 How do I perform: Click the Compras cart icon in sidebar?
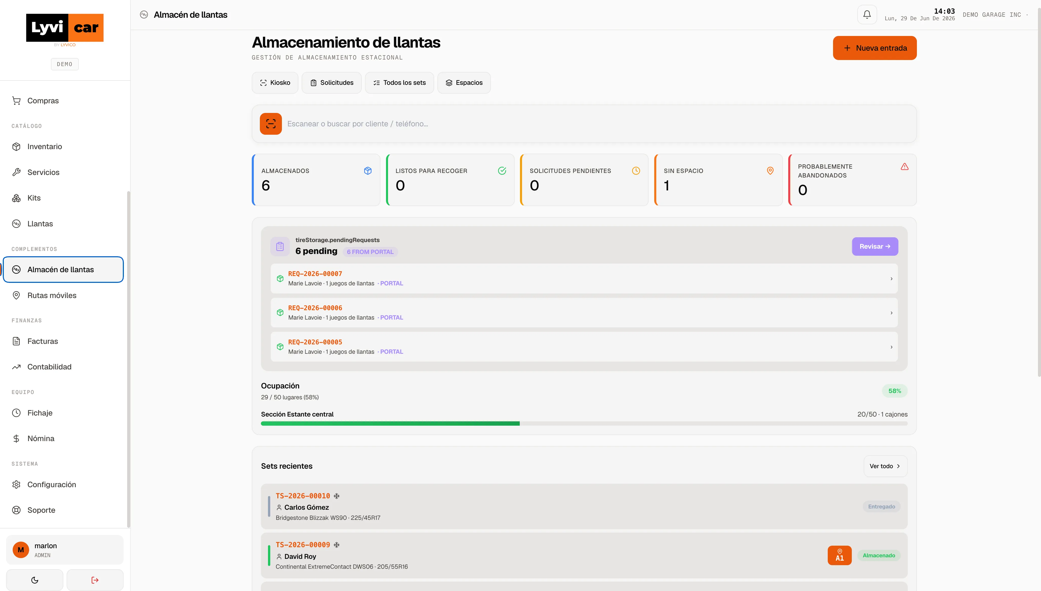pos(16,101)
